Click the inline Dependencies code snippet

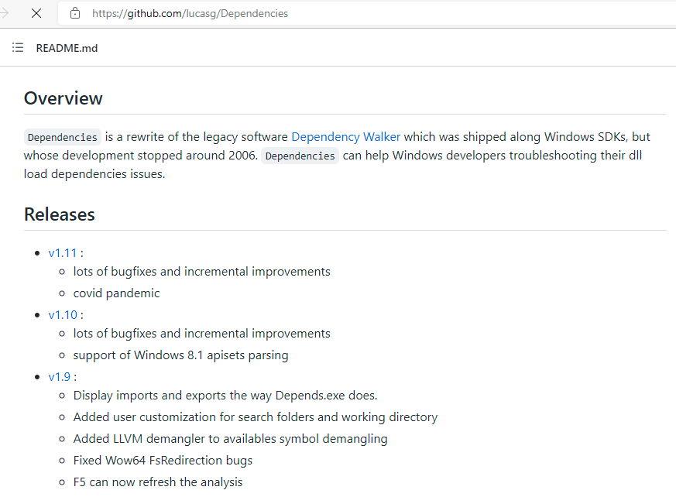tap(62, 136)
